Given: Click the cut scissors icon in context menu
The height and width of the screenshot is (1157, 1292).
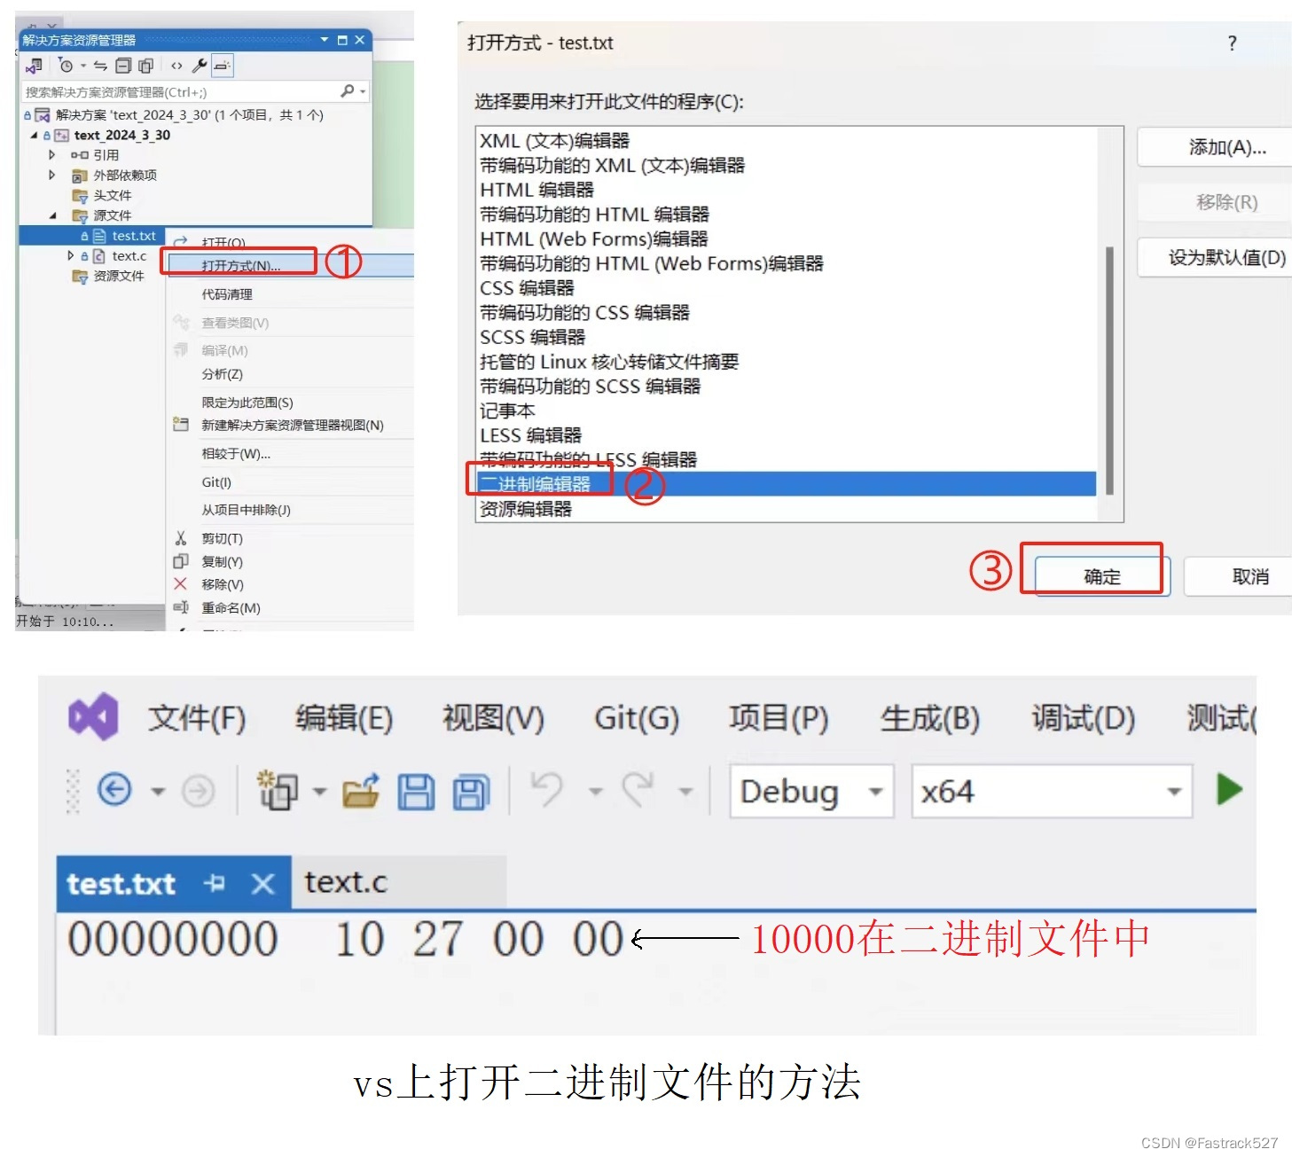Looking at the screenshot, I should pyautogui.click(x=181, y=538).
